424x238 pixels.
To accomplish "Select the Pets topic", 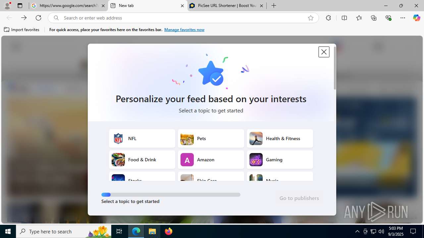I will click(211, 139).
